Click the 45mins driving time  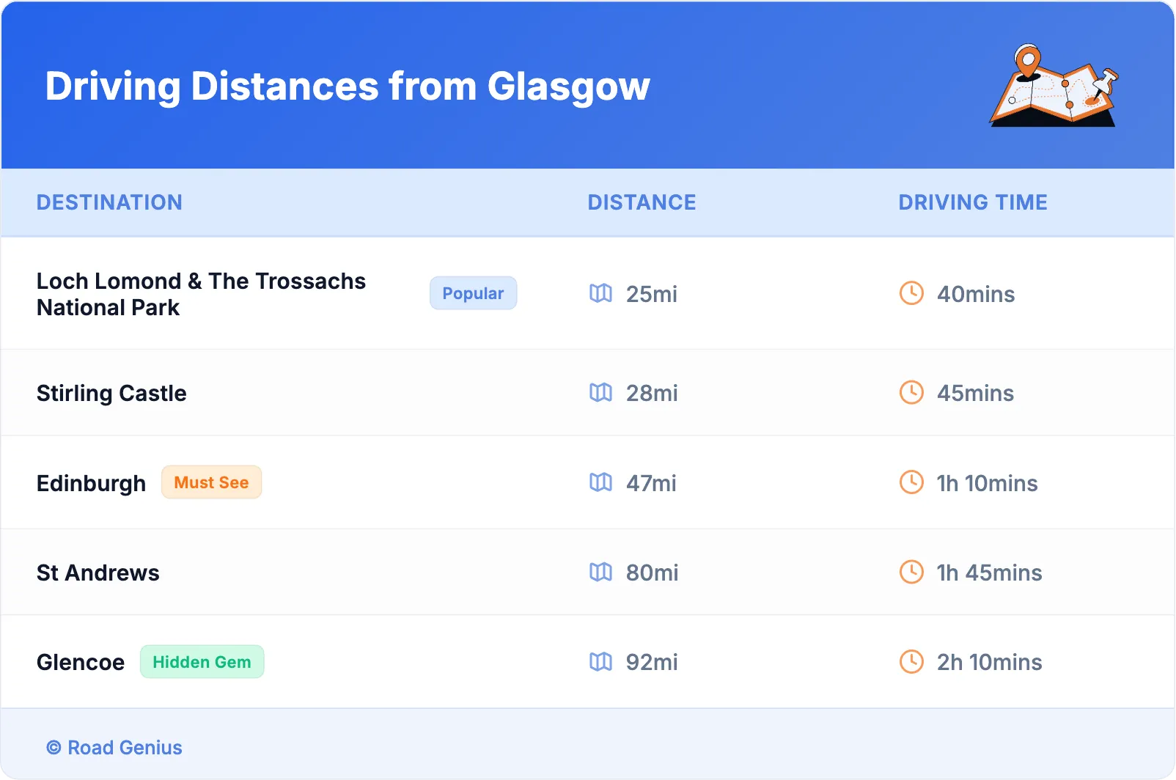(x=975, y=393)
